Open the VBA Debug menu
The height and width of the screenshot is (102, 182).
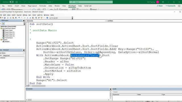point(25,15)
